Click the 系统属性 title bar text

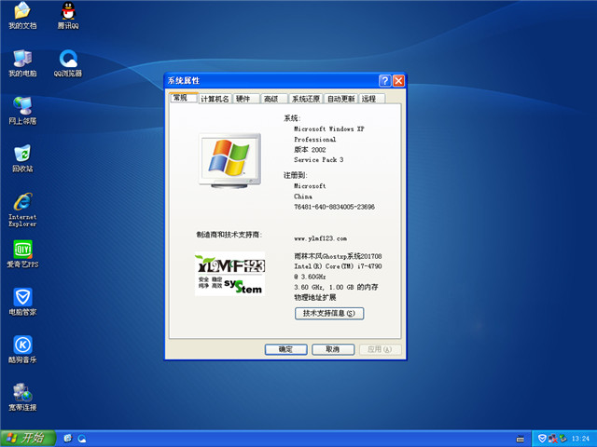(184, 81)
